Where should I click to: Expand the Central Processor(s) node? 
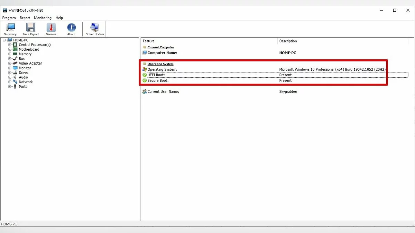(x=10, y=45)
